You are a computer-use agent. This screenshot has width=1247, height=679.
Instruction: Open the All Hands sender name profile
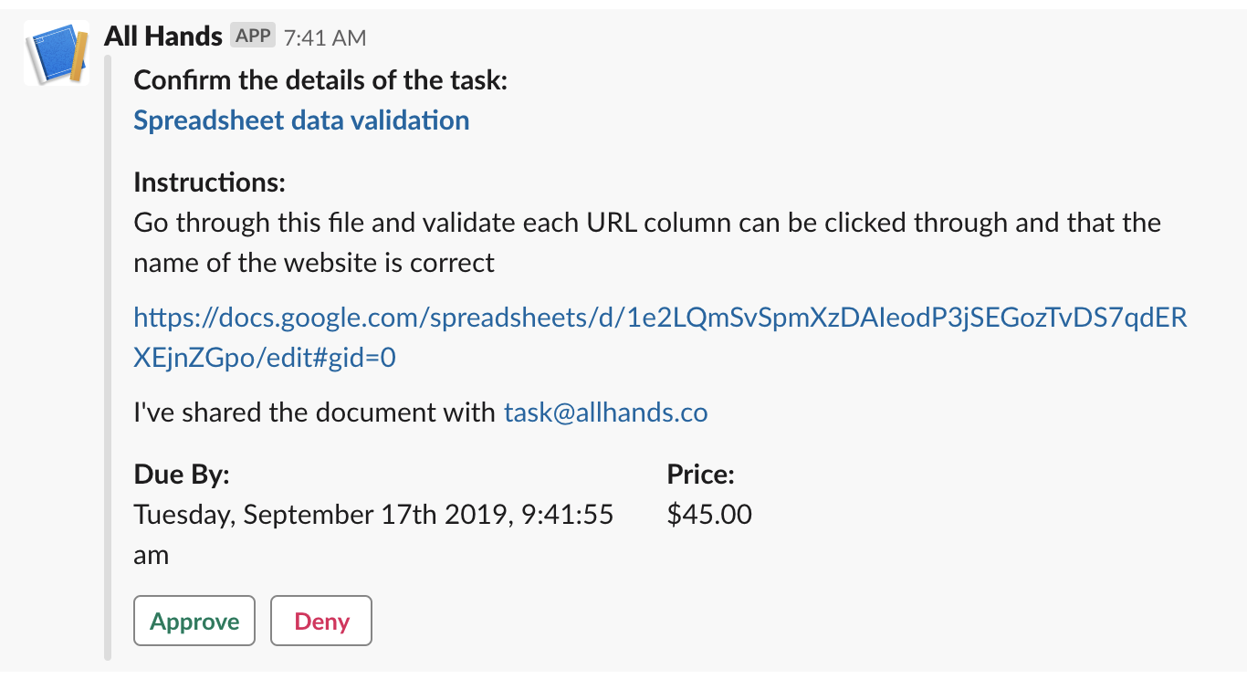coord(163,37)
